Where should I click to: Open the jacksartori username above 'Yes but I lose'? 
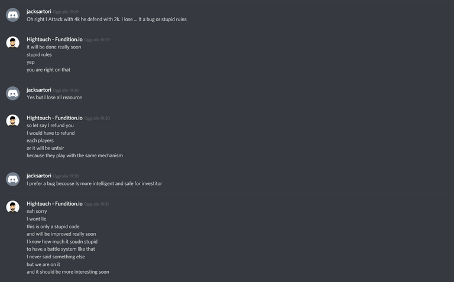39,90
